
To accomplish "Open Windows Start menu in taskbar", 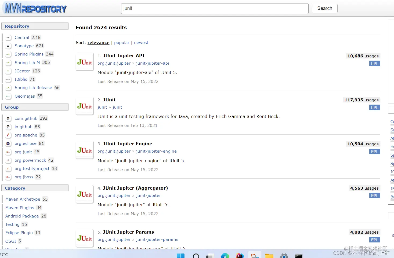I will (180, 256).
